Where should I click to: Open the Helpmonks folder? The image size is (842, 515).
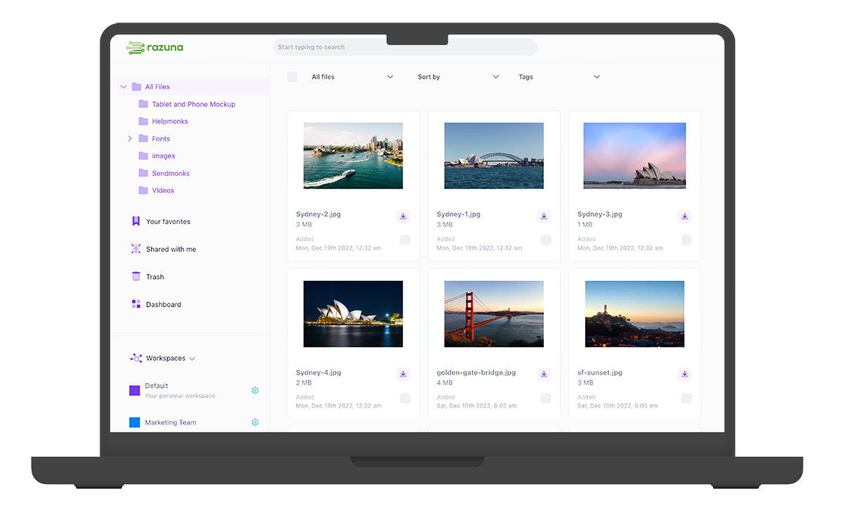tap(170, 121)
